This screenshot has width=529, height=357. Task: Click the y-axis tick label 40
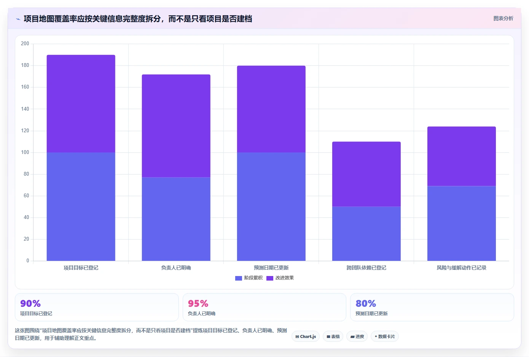26,217
